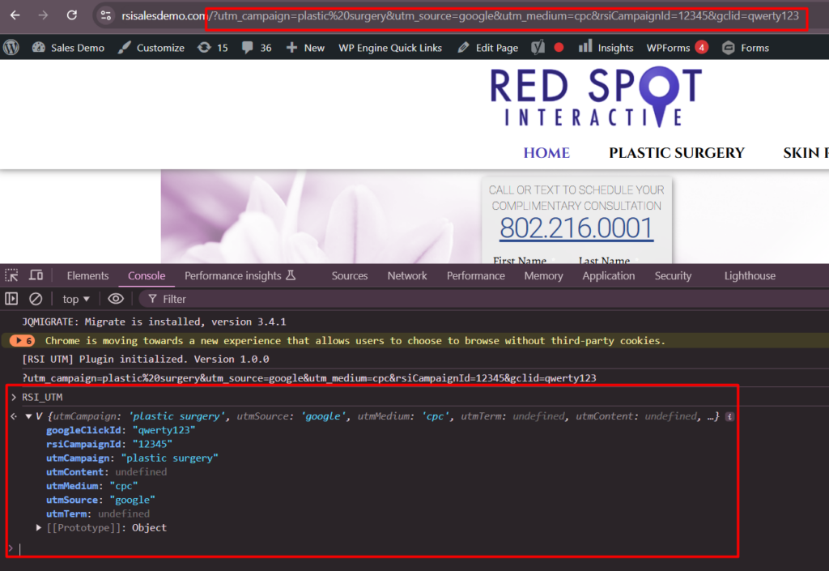Select the utmContent property row
Viewport: 829px width, 571px height.
pyautogui.click(x=106, y=471)
